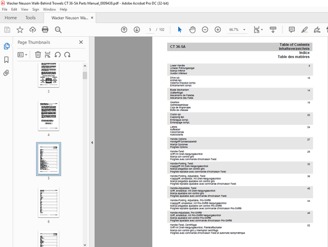Viewport: 328px width, 247px height.
Task: Open the fit page options icon
Action: point(258,30)
